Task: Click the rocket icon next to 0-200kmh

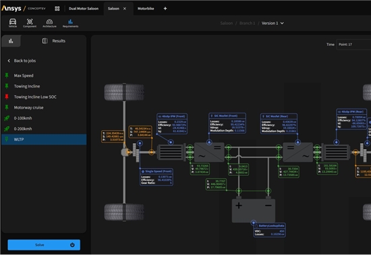Action: point(7,129)
